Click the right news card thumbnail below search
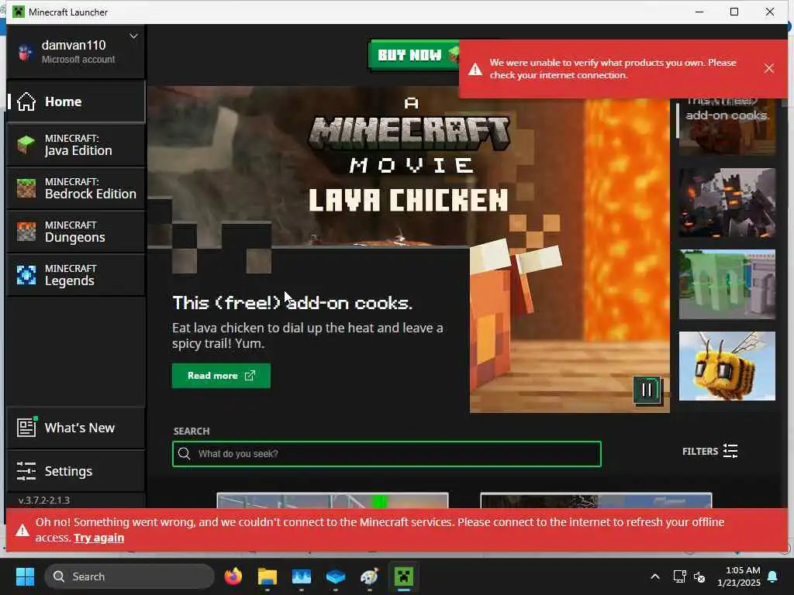Screen dimensions: 794x595 point(596,500)
